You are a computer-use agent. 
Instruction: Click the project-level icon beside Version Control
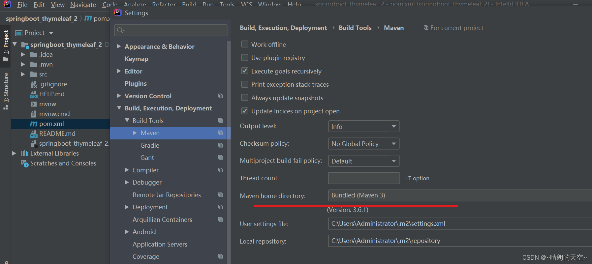pos(221,96)
